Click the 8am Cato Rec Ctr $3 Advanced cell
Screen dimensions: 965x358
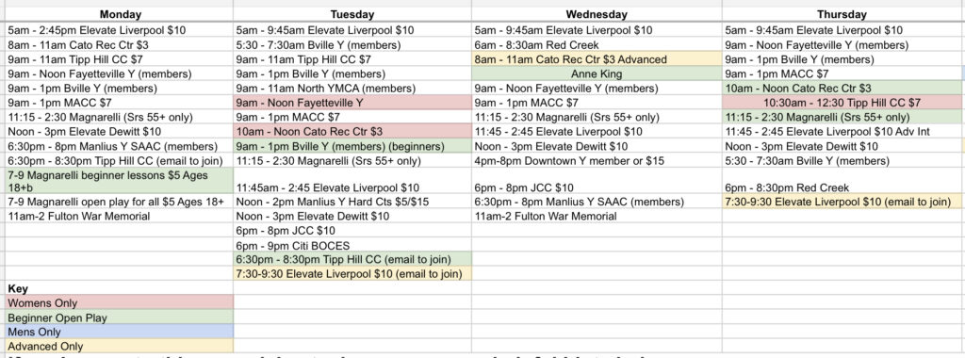(x=597, y=59)
